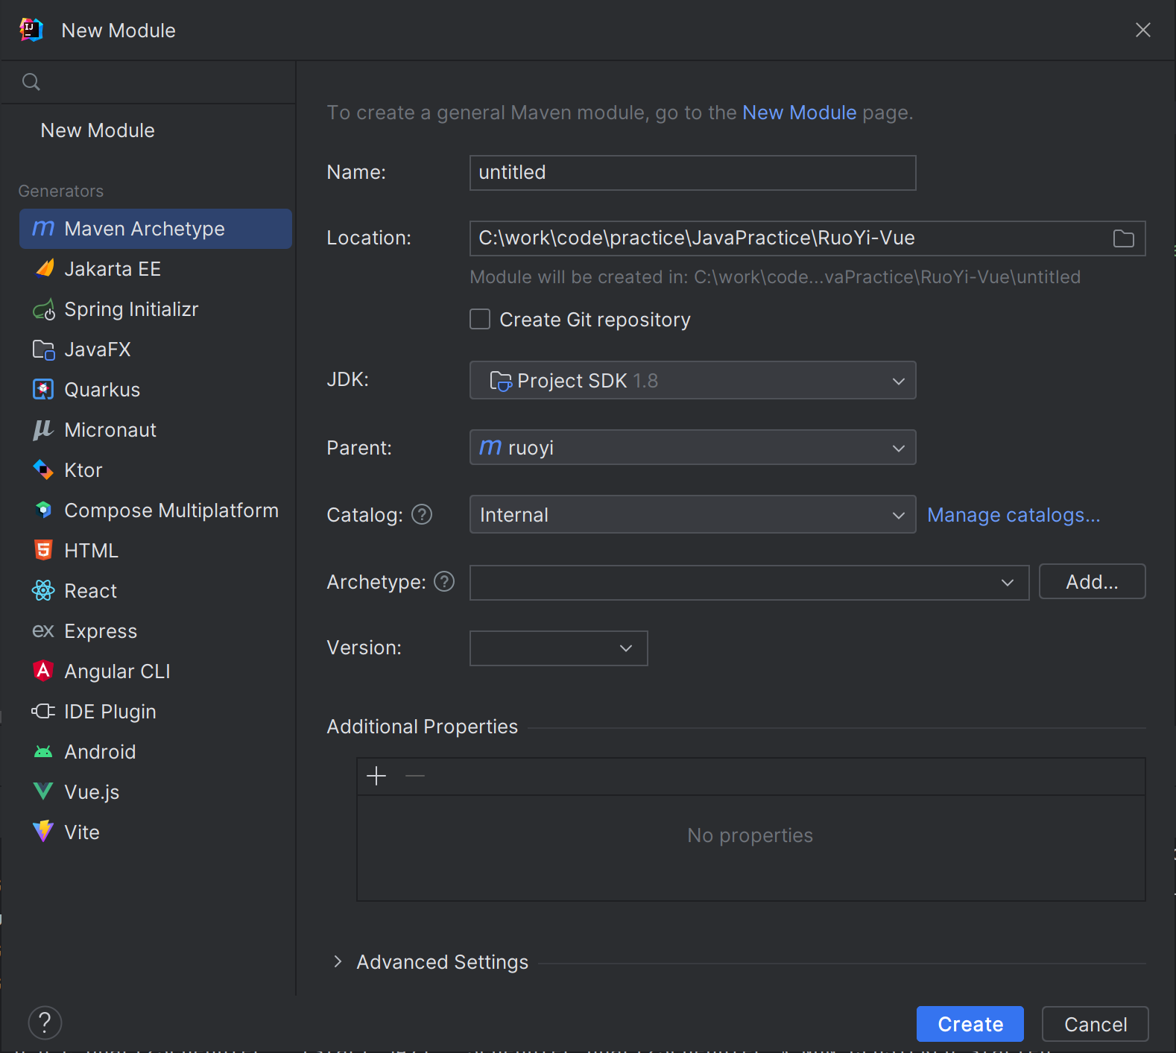This screenshot has height=1053, width=1176.
Task: Open the JDK Project SDK dropdown
Action: [x=692, y=381]
